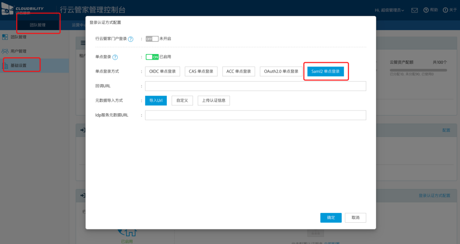460x244 pixels.
Task: Click the Idp服务元数据URL input field
Action: pos(255,115)
